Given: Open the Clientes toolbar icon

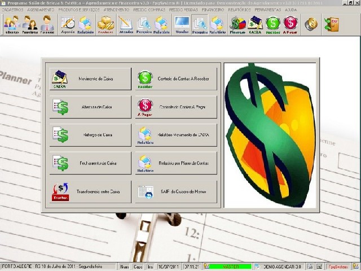Looking at the screenshot, I should click(12, 24).
